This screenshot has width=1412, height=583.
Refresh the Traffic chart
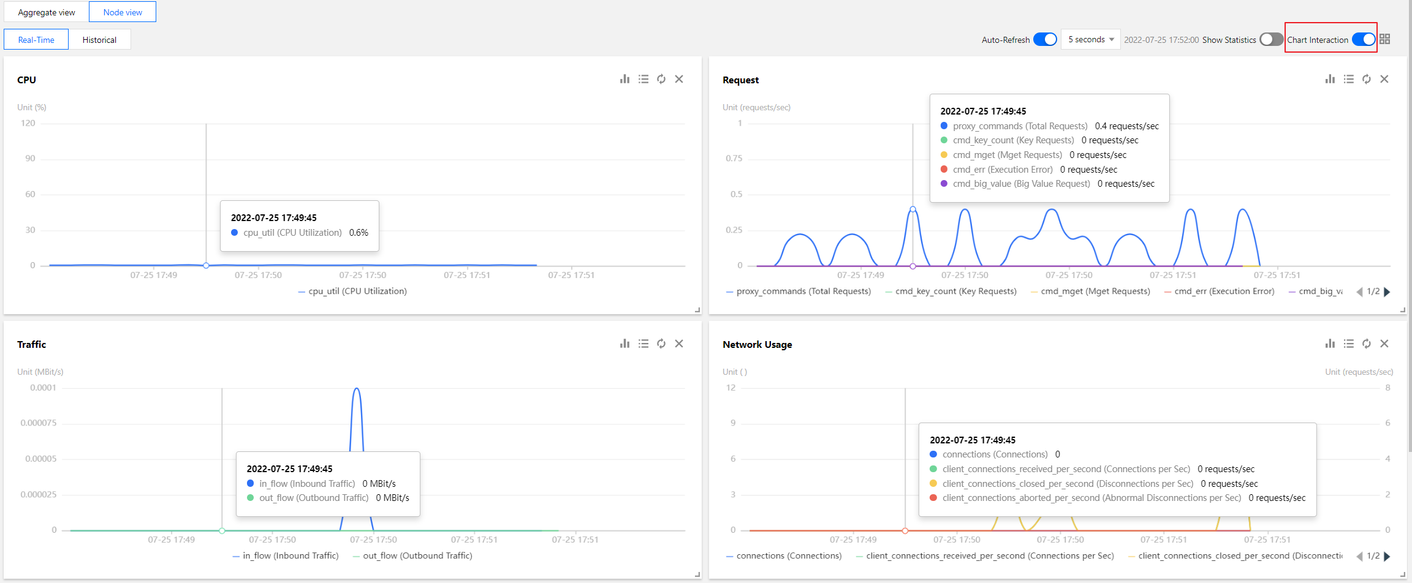pos(661,344)
